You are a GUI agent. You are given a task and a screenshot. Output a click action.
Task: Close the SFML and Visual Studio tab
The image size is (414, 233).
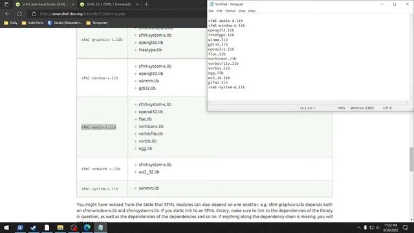click(x=72, y=5)
